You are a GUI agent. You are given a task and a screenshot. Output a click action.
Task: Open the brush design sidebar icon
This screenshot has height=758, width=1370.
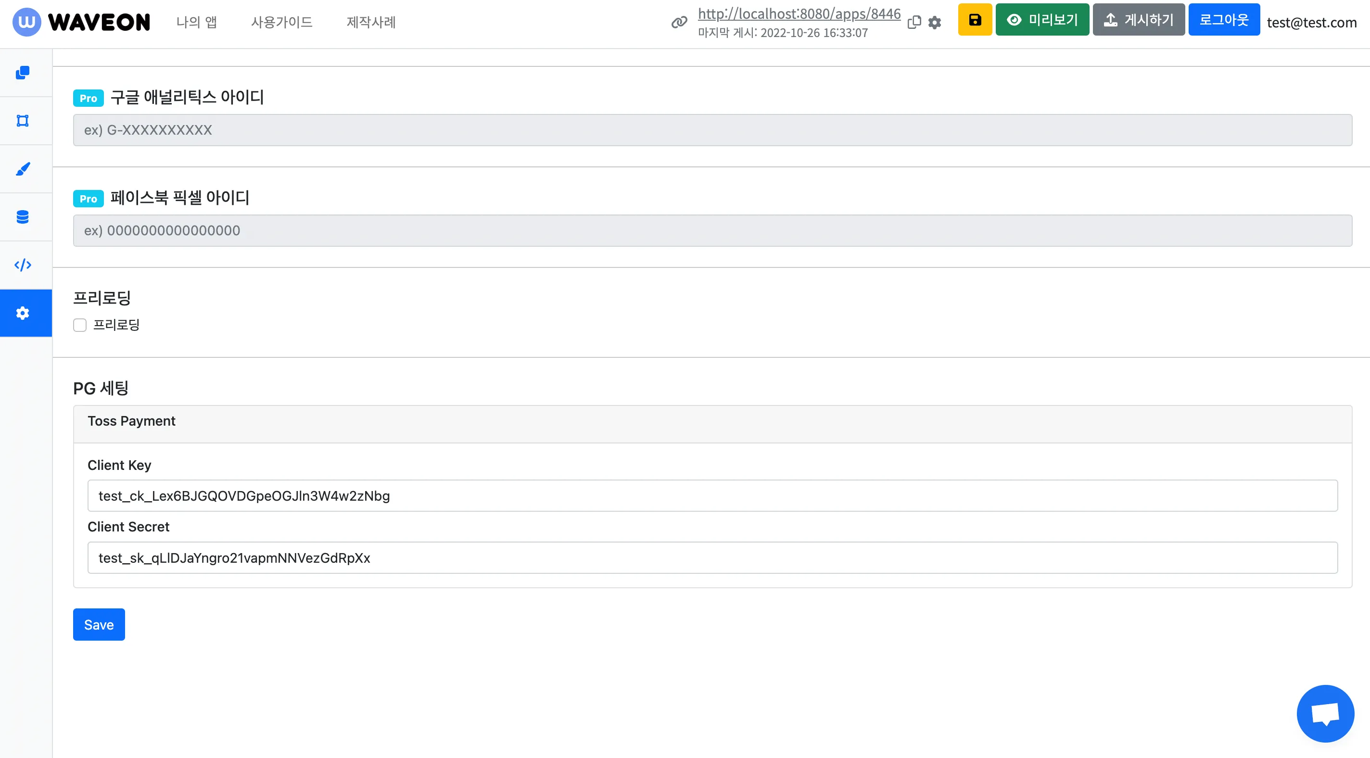(22, 169)
